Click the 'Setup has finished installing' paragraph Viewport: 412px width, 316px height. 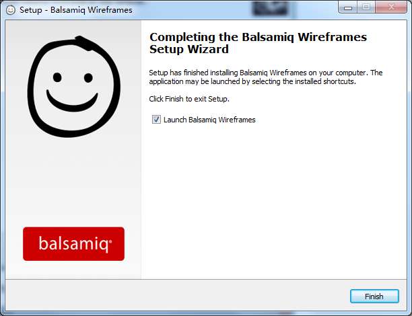(x=266, y=77)
